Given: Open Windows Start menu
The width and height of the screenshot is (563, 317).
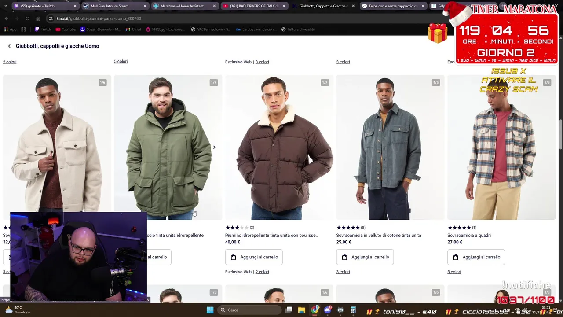Looking at the screenshot, I should pos(210,310).
